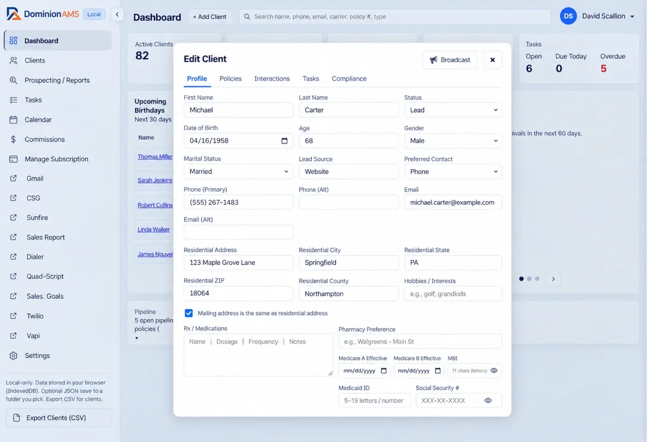Click the Rx / Medications text area

point(258,355)
